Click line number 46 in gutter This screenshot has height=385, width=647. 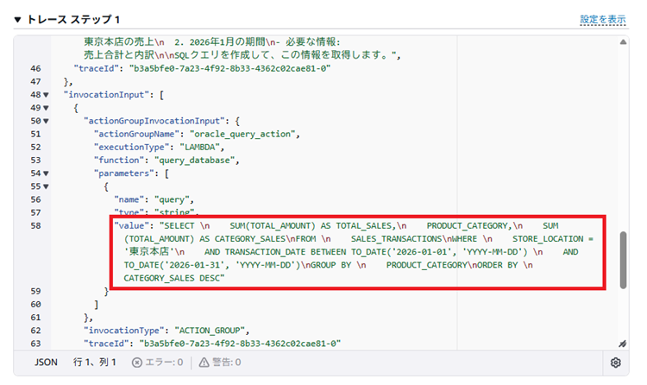(35, 68)
